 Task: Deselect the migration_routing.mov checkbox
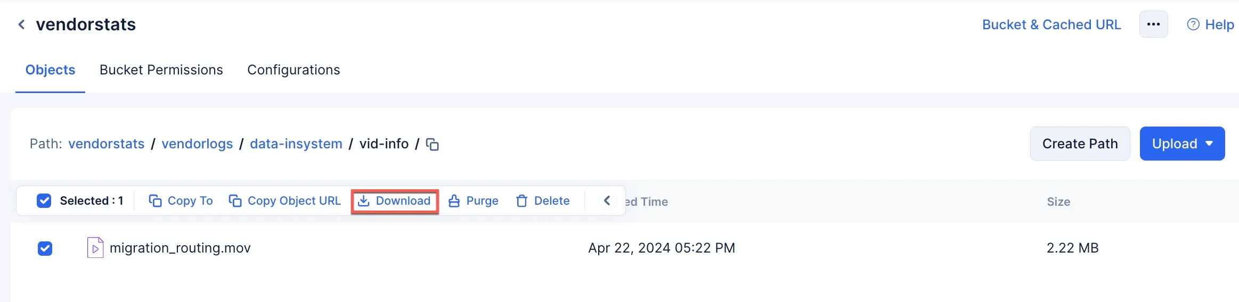(45, 248)
